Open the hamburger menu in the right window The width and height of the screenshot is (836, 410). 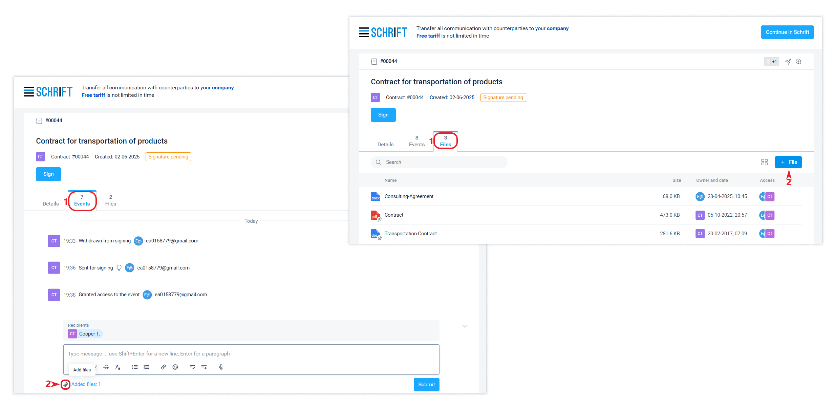(364, 32)
